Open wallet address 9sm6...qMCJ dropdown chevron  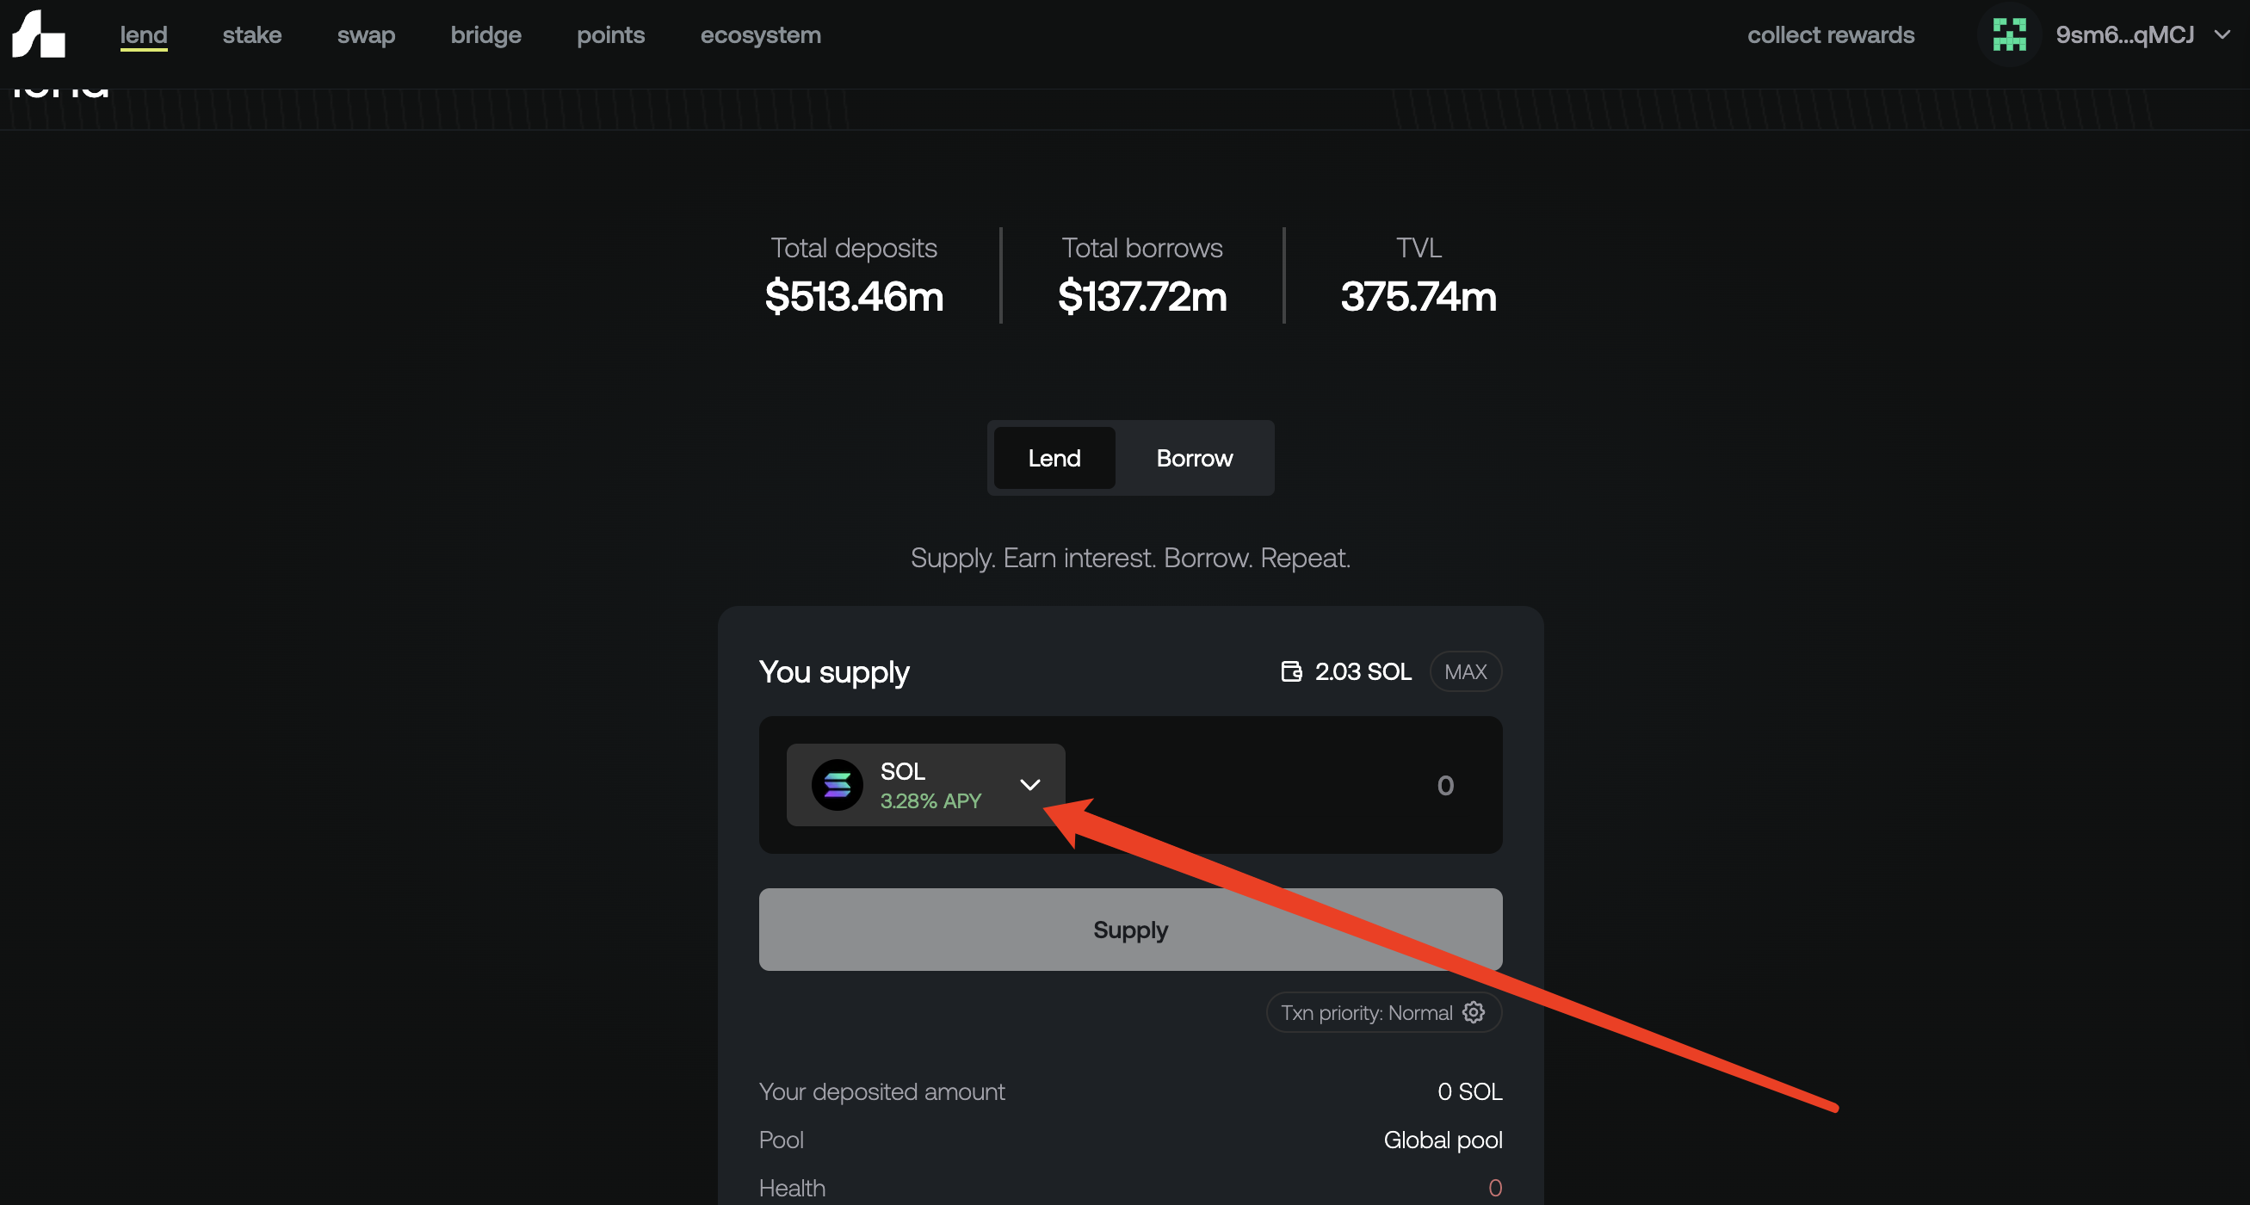point(2222,35)
